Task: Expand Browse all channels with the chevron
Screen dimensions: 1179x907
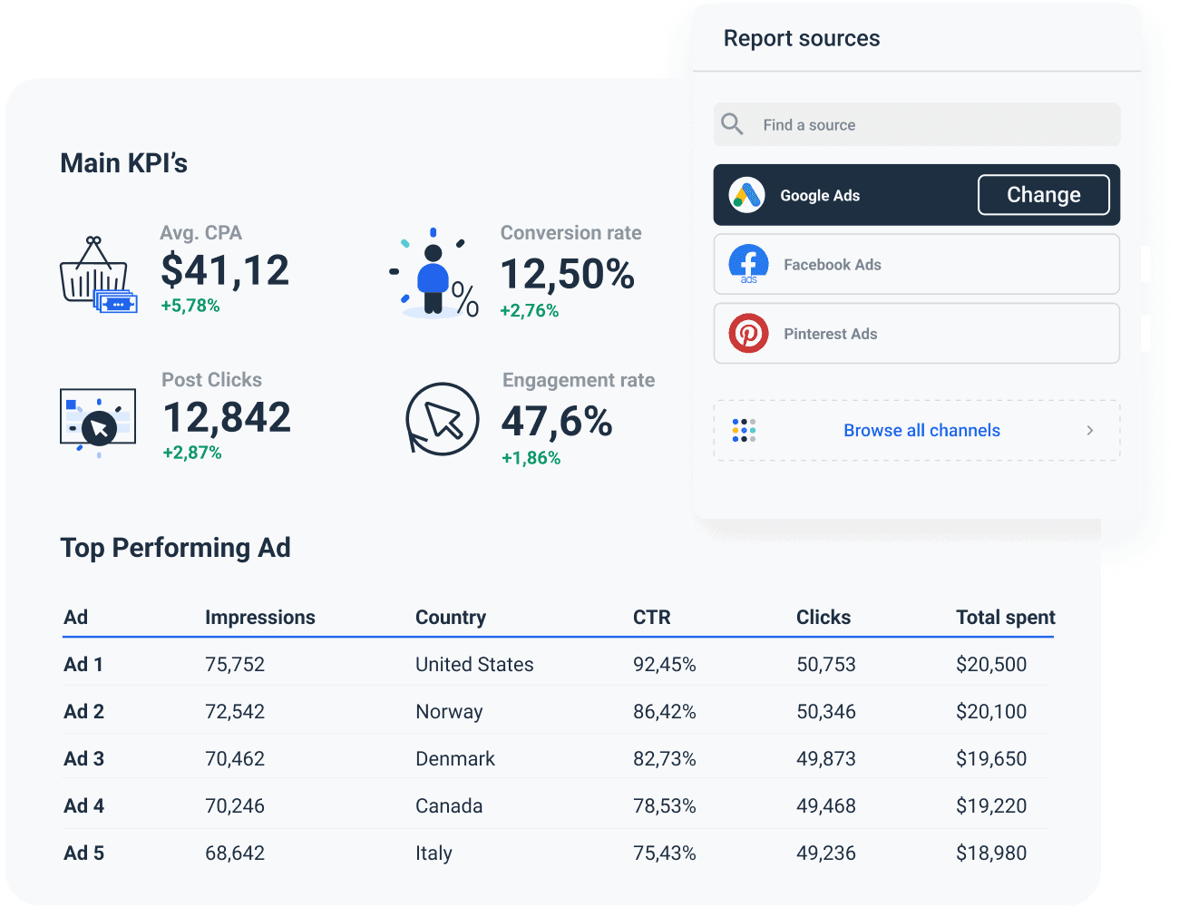Action: pyautogui.click(x=1090, y=430)
